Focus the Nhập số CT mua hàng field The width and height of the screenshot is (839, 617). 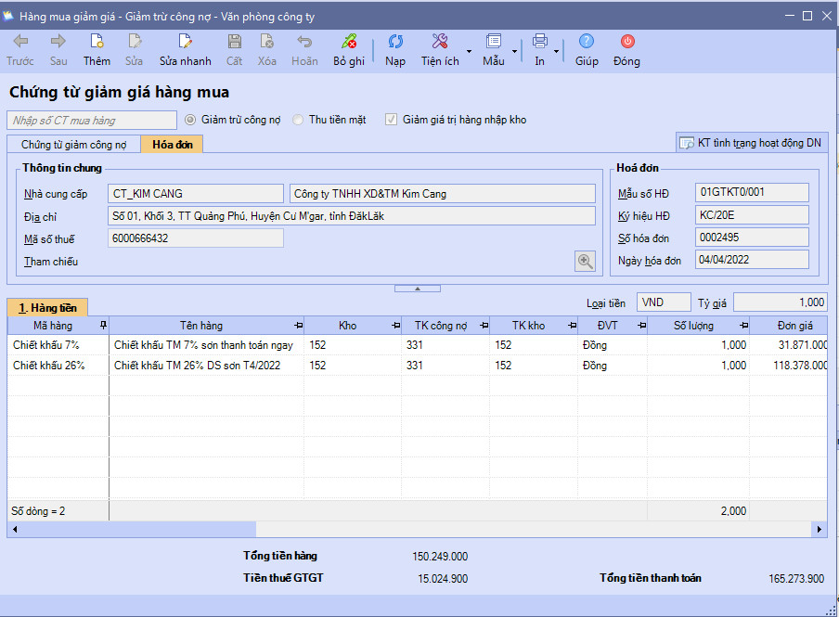[92, 121]
